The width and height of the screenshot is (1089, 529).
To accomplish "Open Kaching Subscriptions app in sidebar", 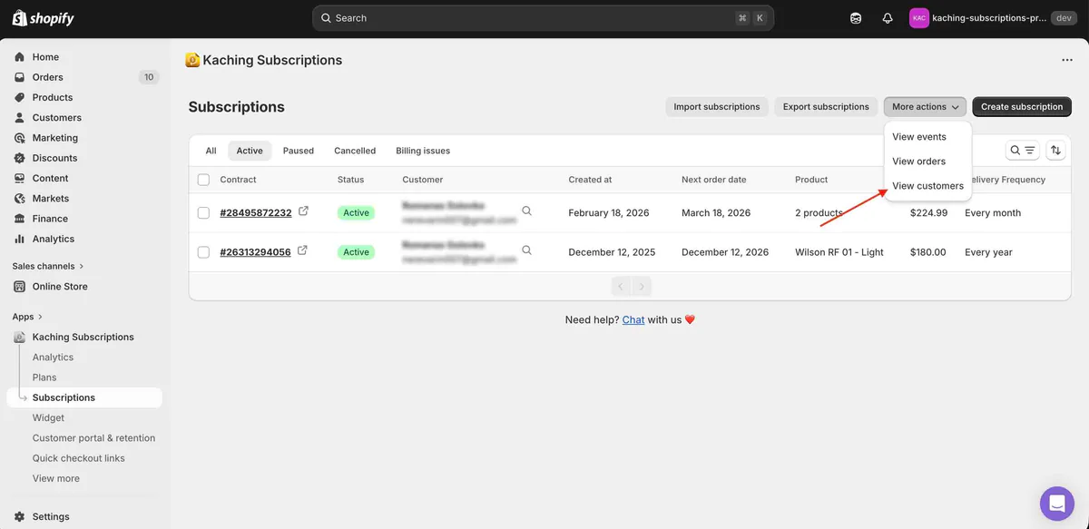I will pyautogui.click(x=84, y=337).
